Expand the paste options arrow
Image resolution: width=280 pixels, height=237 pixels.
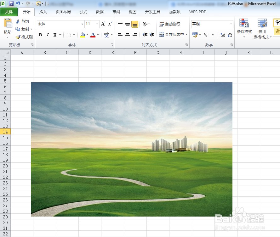click(8, 37)
